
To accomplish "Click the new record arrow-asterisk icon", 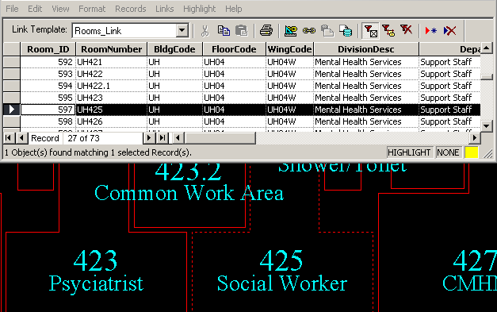I will [430, 31].
